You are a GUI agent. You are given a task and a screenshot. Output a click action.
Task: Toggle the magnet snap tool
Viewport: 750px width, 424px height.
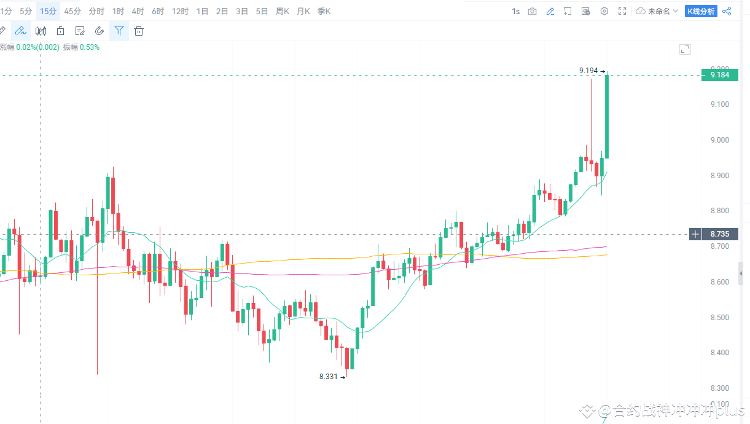pyautogui.click(x=100, y=31)
